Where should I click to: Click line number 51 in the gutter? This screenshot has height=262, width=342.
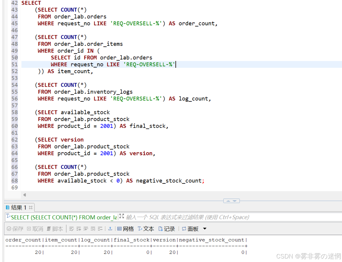pyautogui.click(x=14, y=65)
